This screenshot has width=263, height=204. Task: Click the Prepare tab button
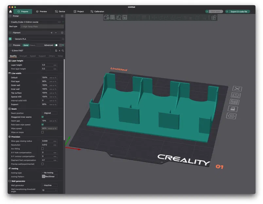coord(23,11)
